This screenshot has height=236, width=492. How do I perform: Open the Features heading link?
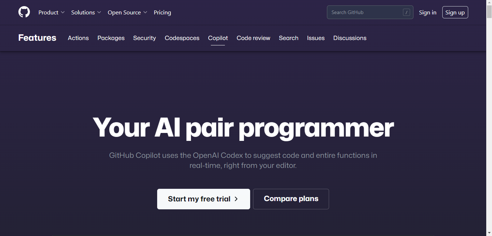[37, 38]
